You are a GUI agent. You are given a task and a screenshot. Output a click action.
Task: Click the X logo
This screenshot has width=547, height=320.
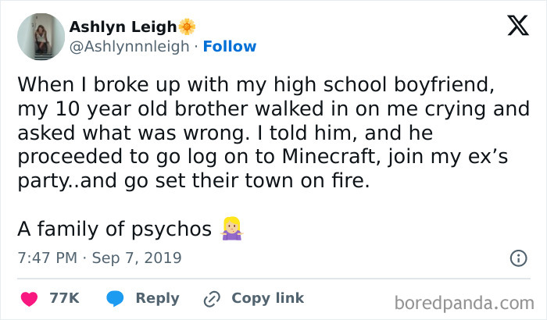[x=512, y=27]
